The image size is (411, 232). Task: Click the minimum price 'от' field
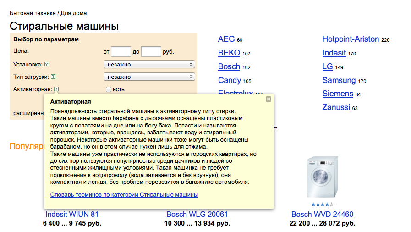121,52
